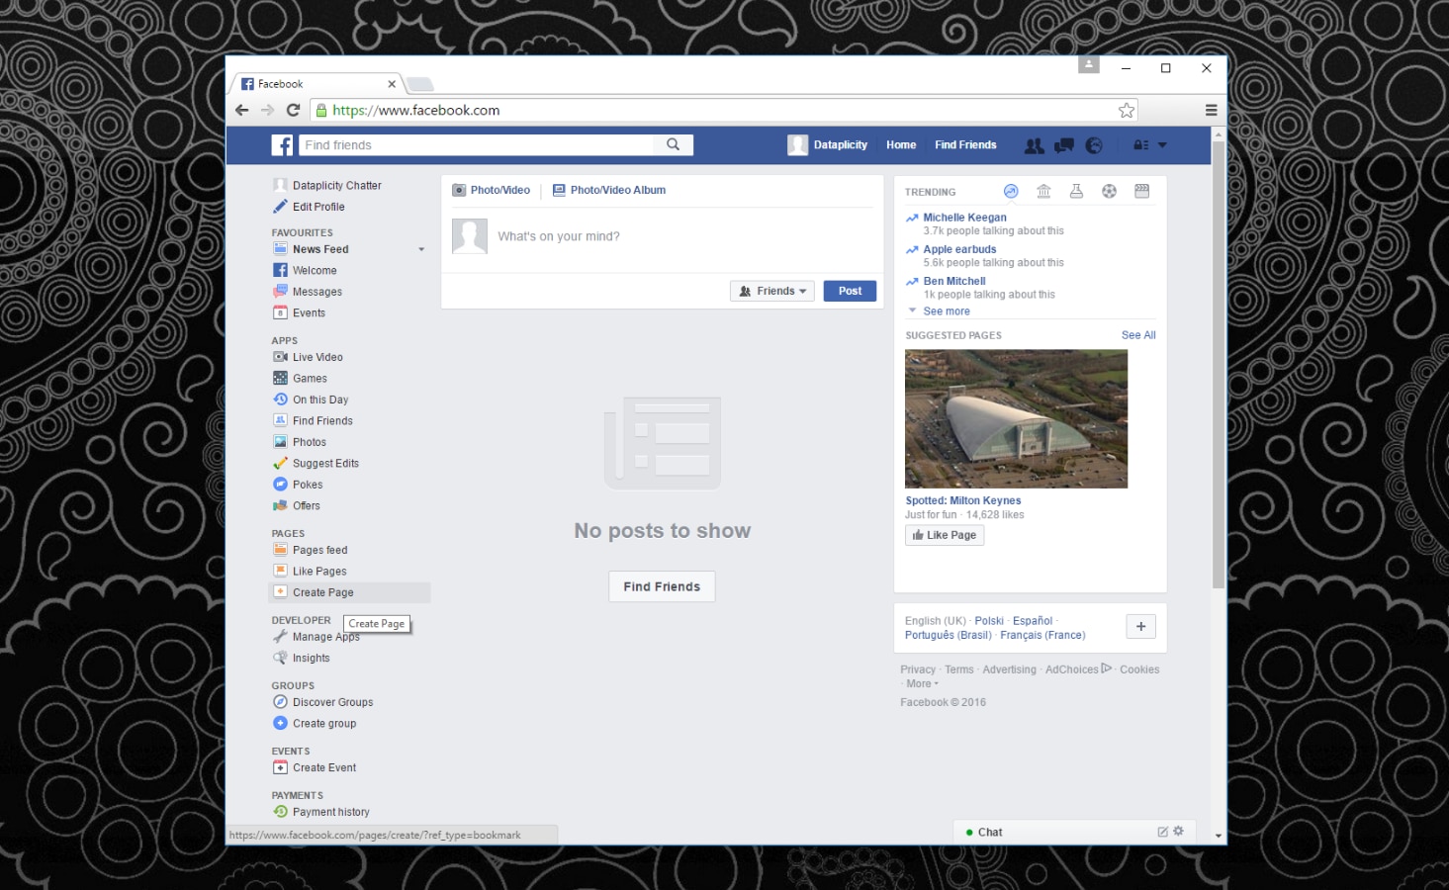The width and height of the screenshot is (1449, 890).
Task: Open Create Page sidebar item
Action: tap(350, 592)
